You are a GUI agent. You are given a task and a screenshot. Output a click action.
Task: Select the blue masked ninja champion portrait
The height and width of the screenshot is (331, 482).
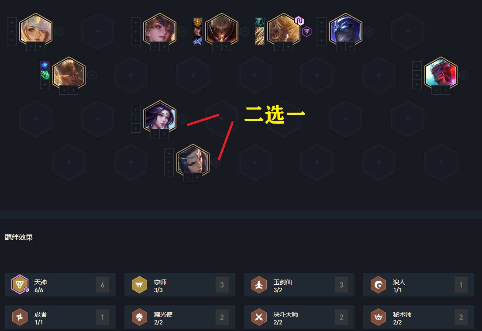[345, 30]
